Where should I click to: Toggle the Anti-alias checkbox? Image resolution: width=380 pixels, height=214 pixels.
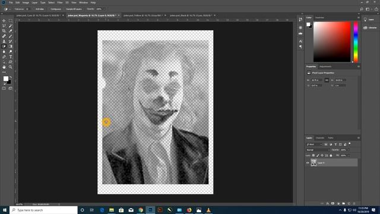pyautogui.click(x=34, y=9)
